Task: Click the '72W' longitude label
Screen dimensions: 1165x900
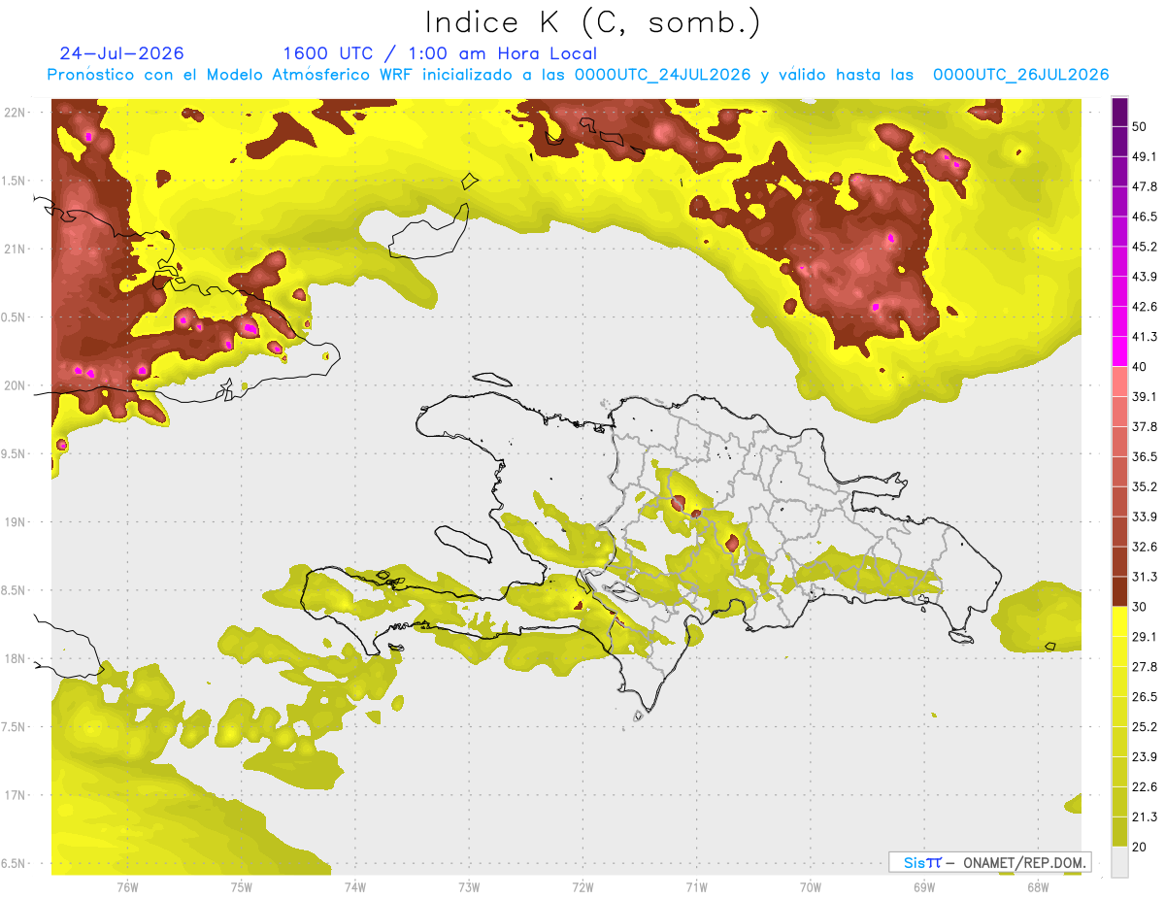Action: tap(582, 885)
